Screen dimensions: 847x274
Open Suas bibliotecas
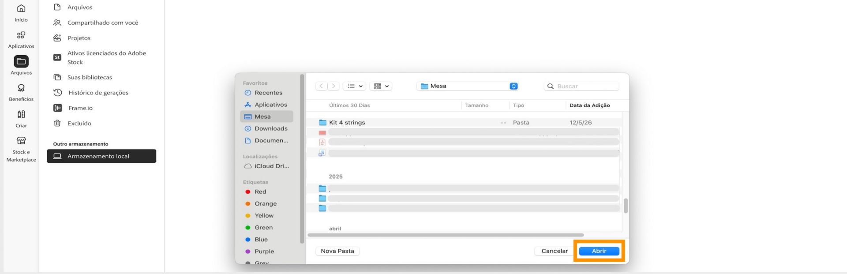83,77
